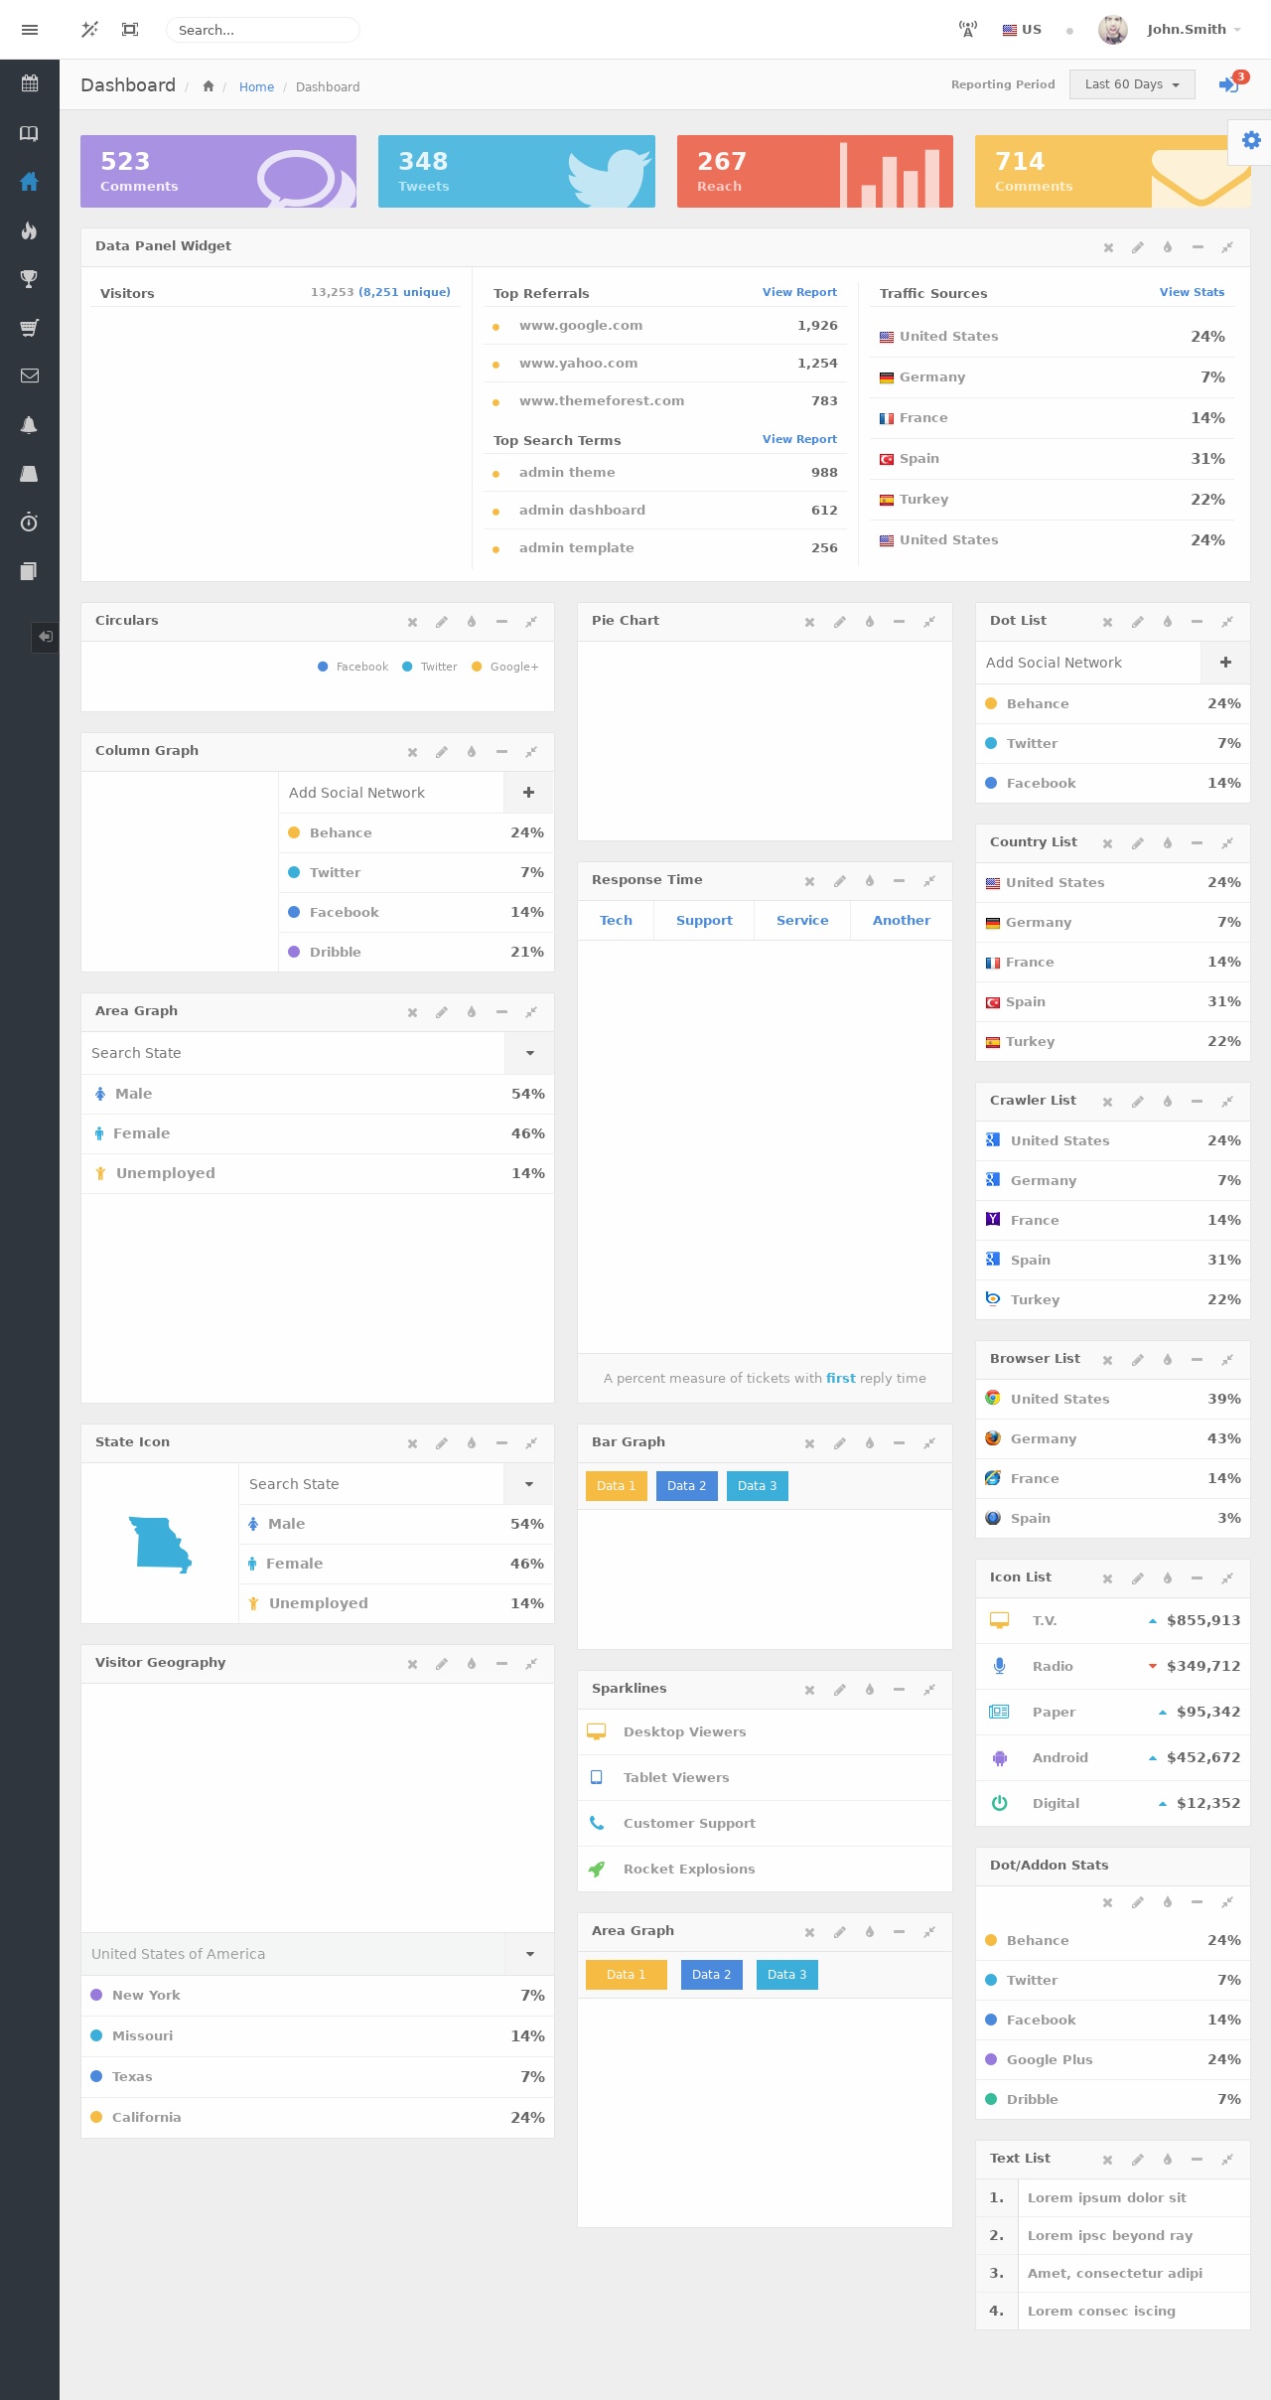
Task: Click the Home breadcrumb link
Action: 256,87
